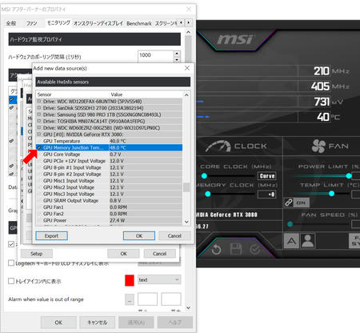Click the user-defined fan profile icon
The image size is (360, 333).
[x=308, y=241]
